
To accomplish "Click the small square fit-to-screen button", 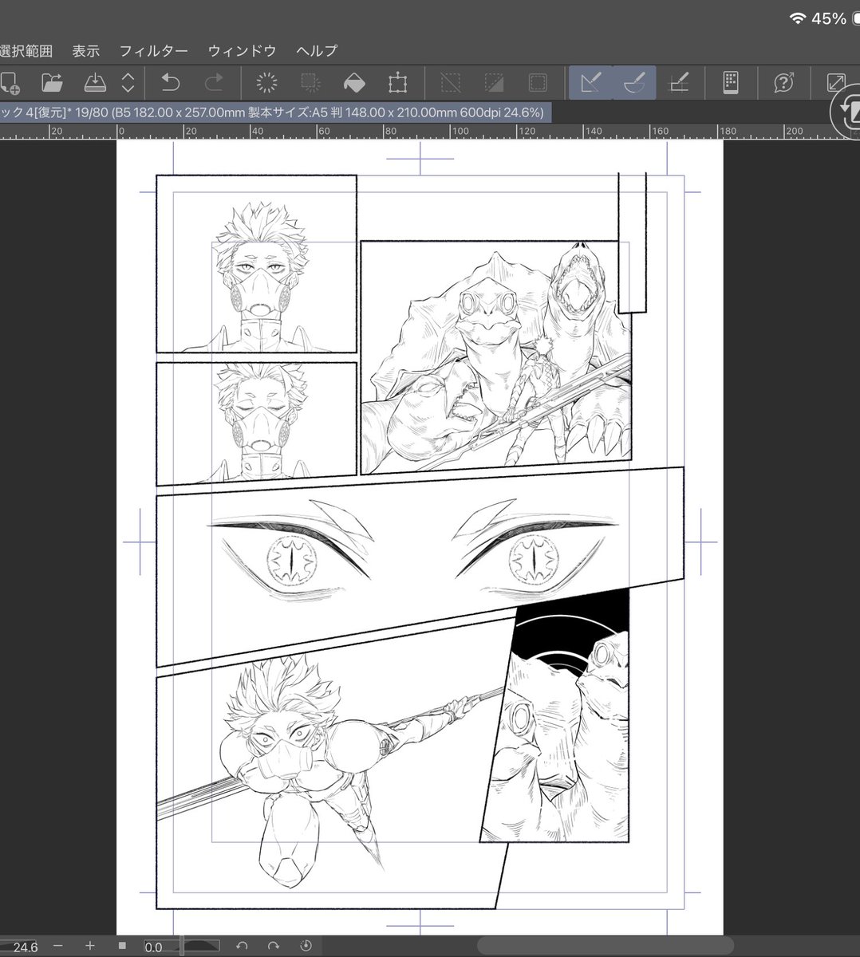I will tap(122, 946).
